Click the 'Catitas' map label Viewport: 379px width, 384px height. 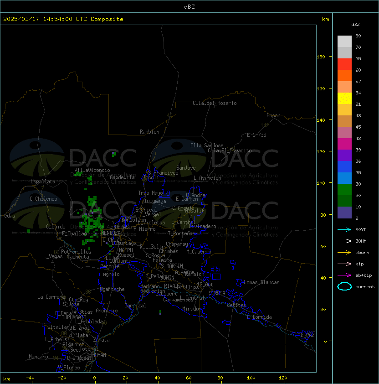236,305
